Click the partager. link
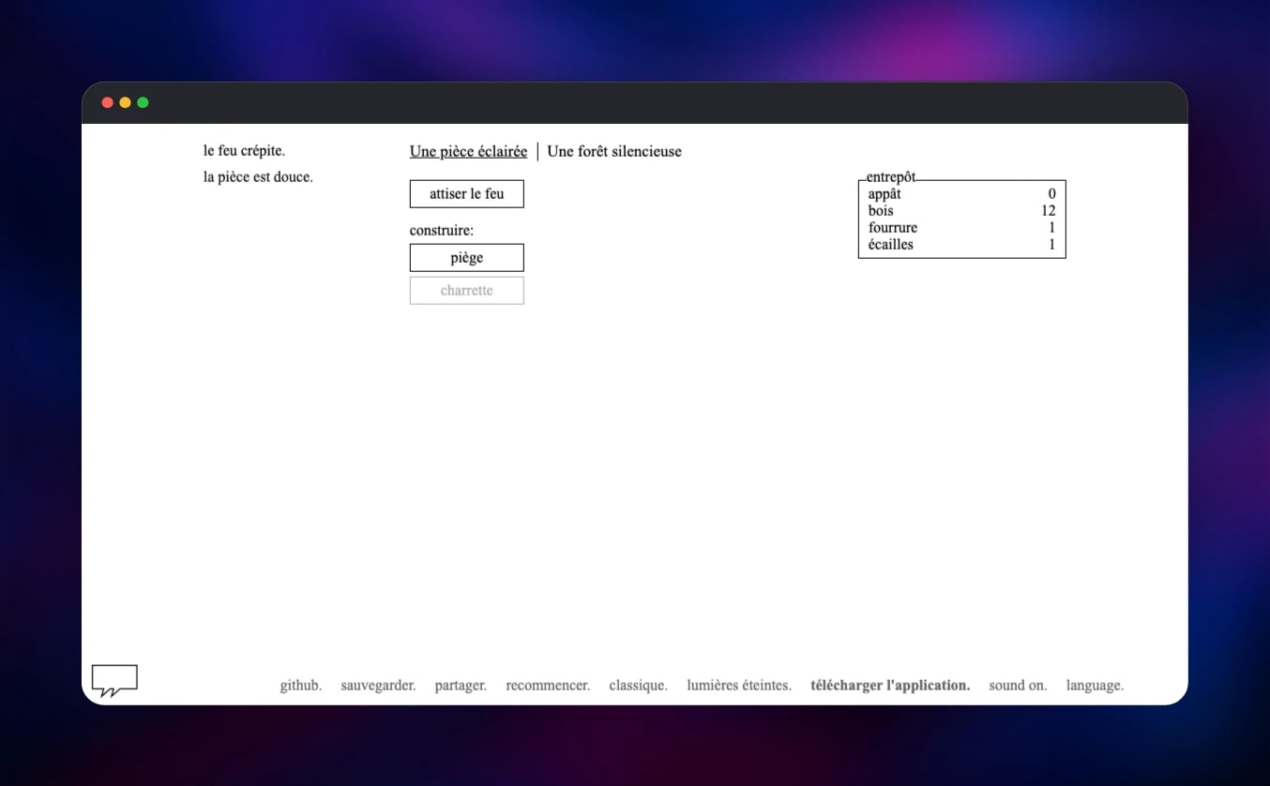The height and width of the screenshot is (786, 1270). pyautogui.click(x=461, y=686)
